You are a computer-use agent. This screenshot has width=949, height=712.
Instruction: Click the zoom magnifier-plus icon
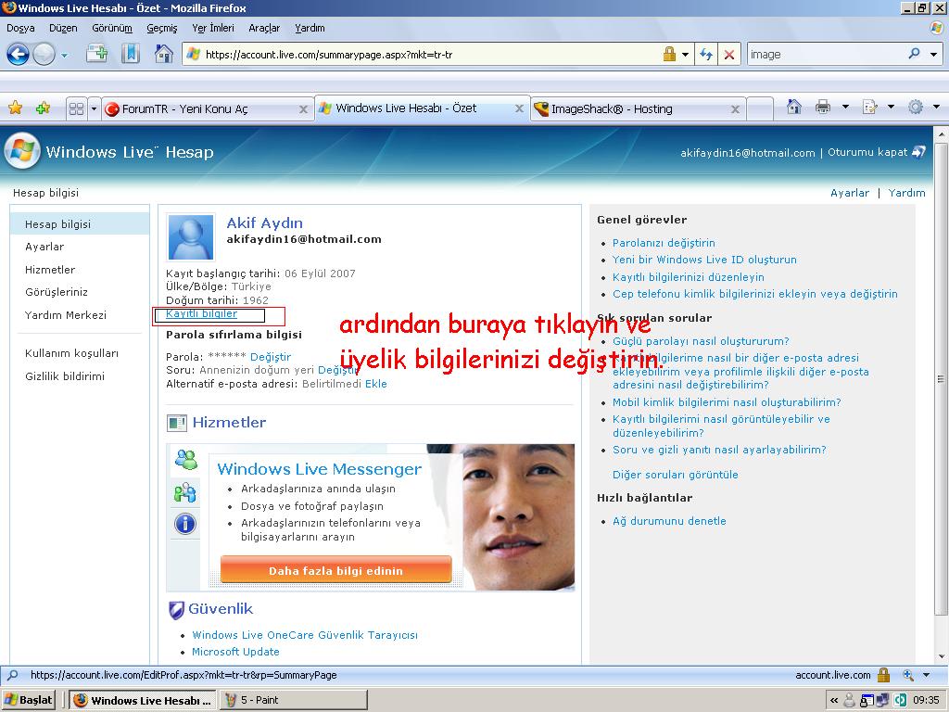point(908,675)
